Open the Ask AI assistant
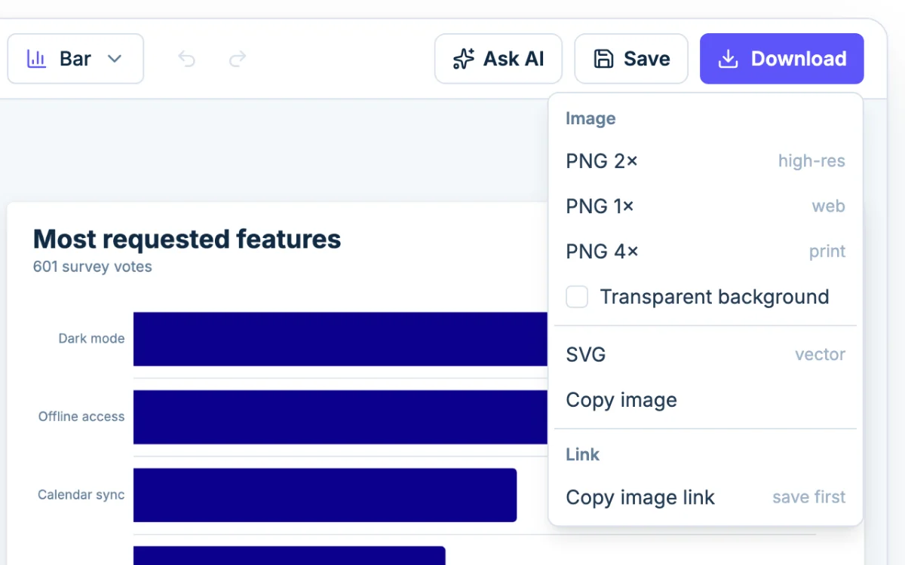 [x=499, y=59]
